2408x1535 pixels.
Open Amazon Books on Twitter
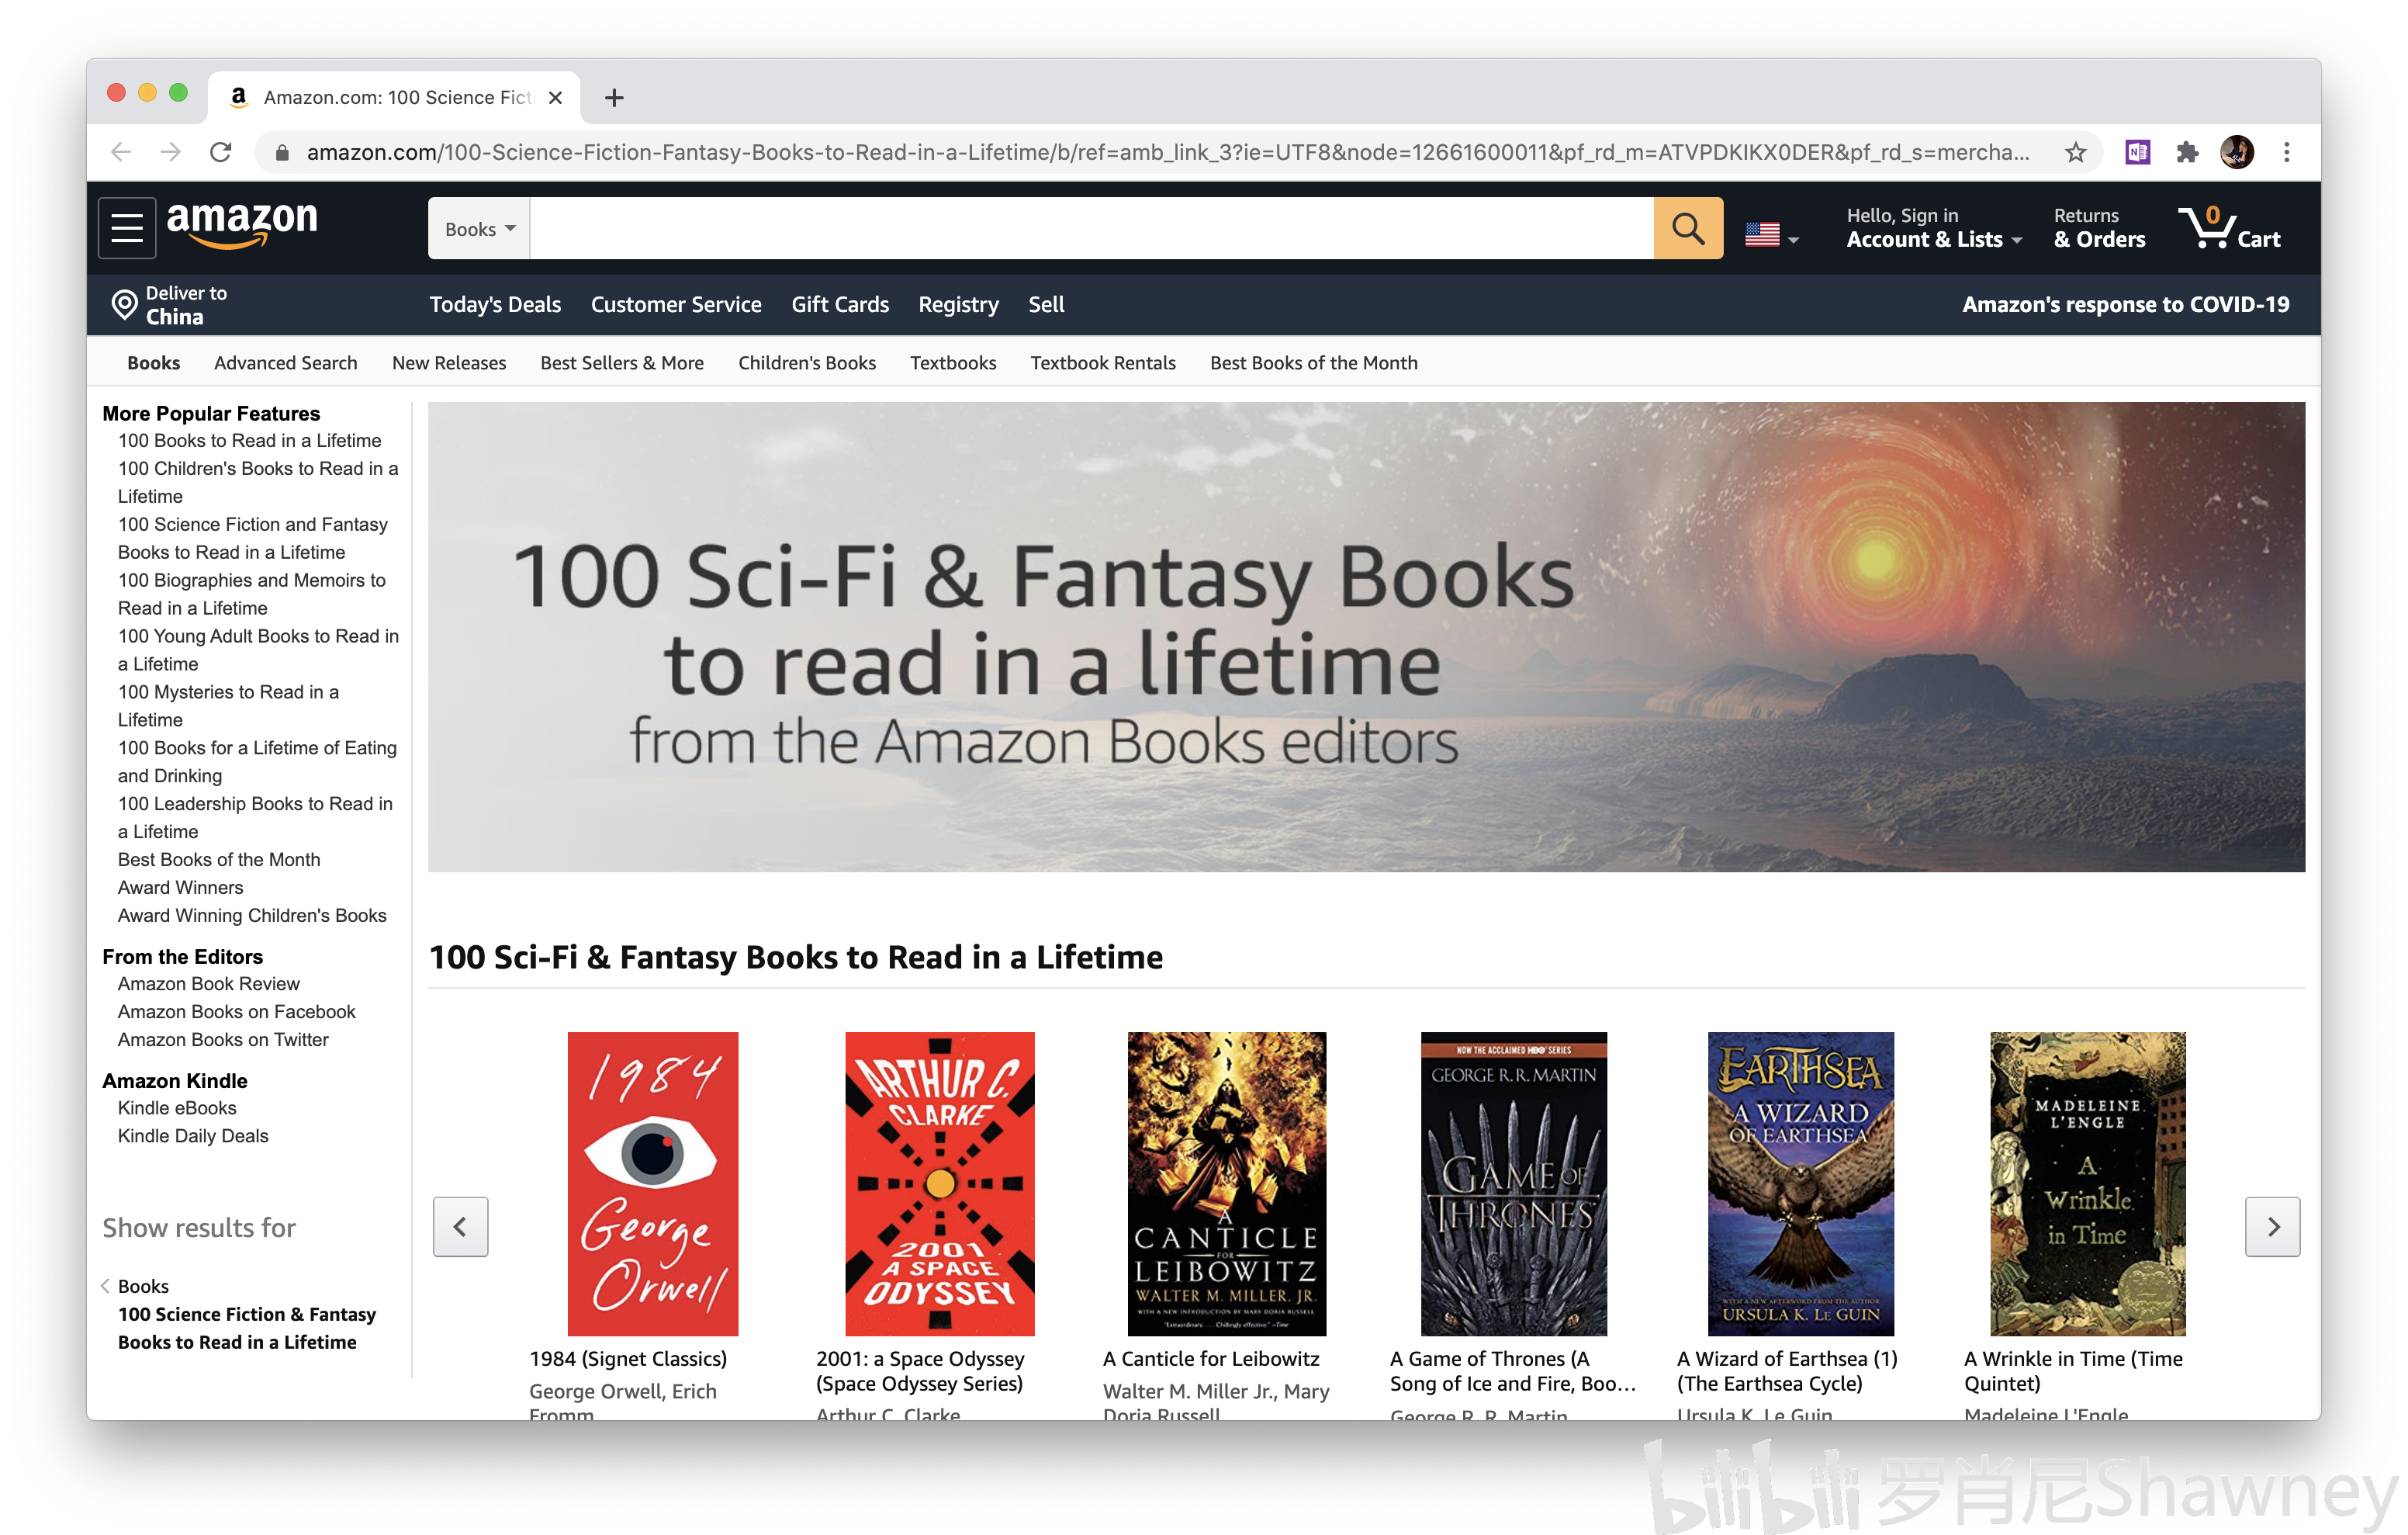click(x=223, y=1040)
